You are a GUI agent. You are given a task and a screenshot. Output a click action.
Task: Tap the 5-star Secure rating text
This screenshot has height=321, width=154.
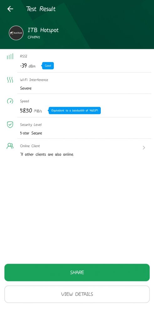pyautogui.click(x=31, y=133)
